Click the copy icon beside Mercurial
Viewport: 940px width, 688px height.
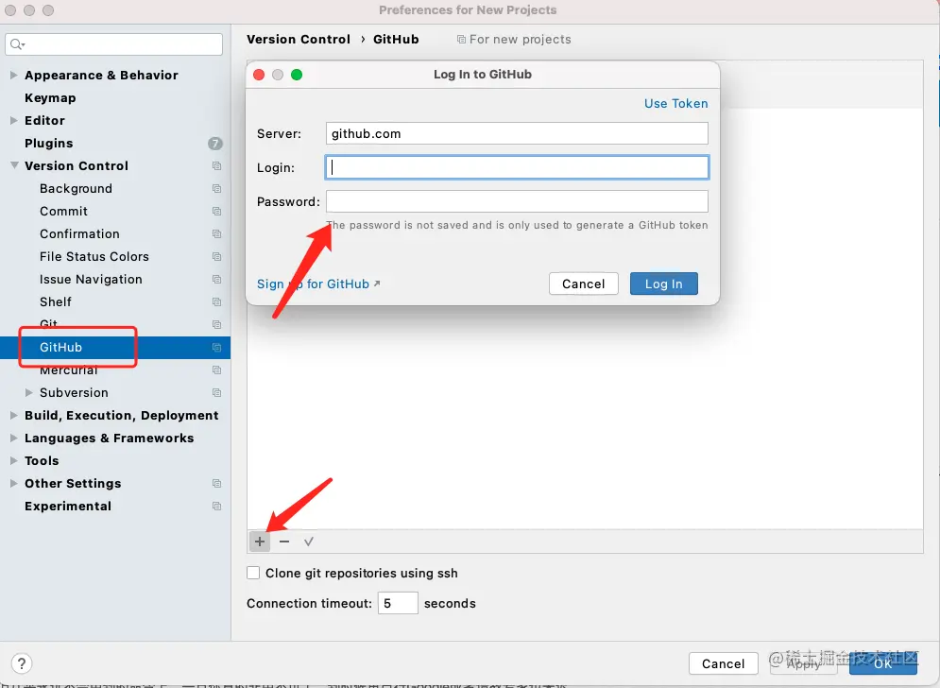(217, 370)
